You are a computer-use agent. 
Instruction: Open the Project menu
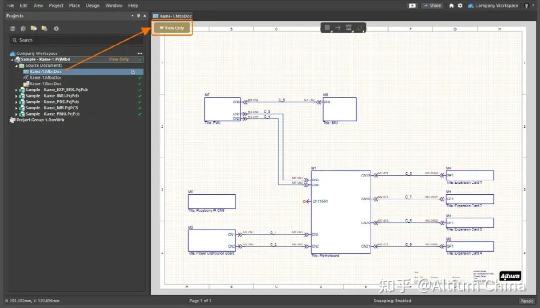pos(56,5)
